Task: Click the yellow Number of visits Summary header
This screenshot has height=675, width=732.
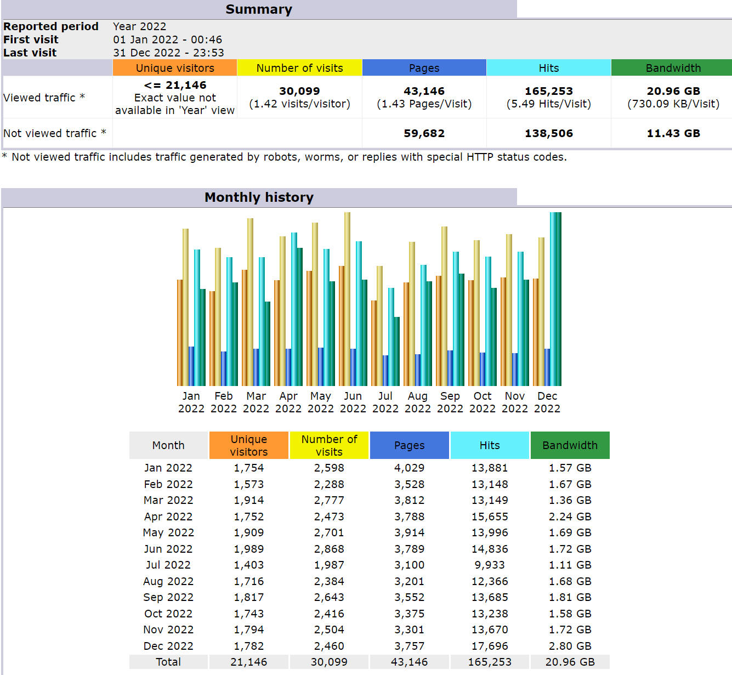Action: pyautogui.click(x=299, y=68)
